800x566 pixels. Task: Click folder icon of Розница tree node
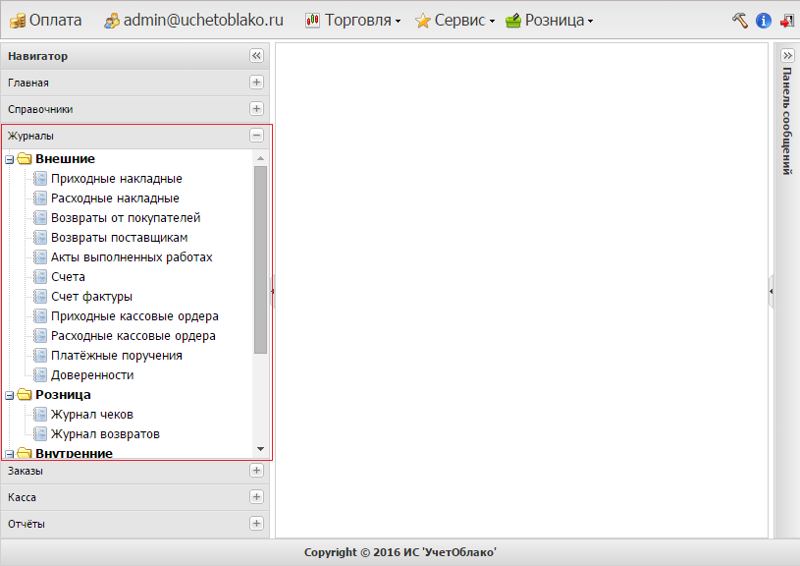25,395
